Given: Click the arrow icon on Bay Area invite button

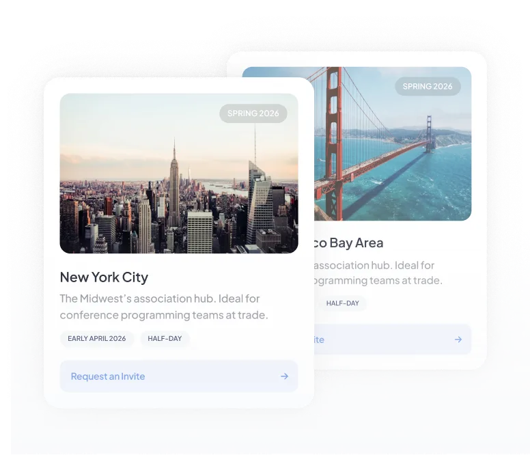Looking at the screenshot, I should pyautogui.click(x=458, y=340).
